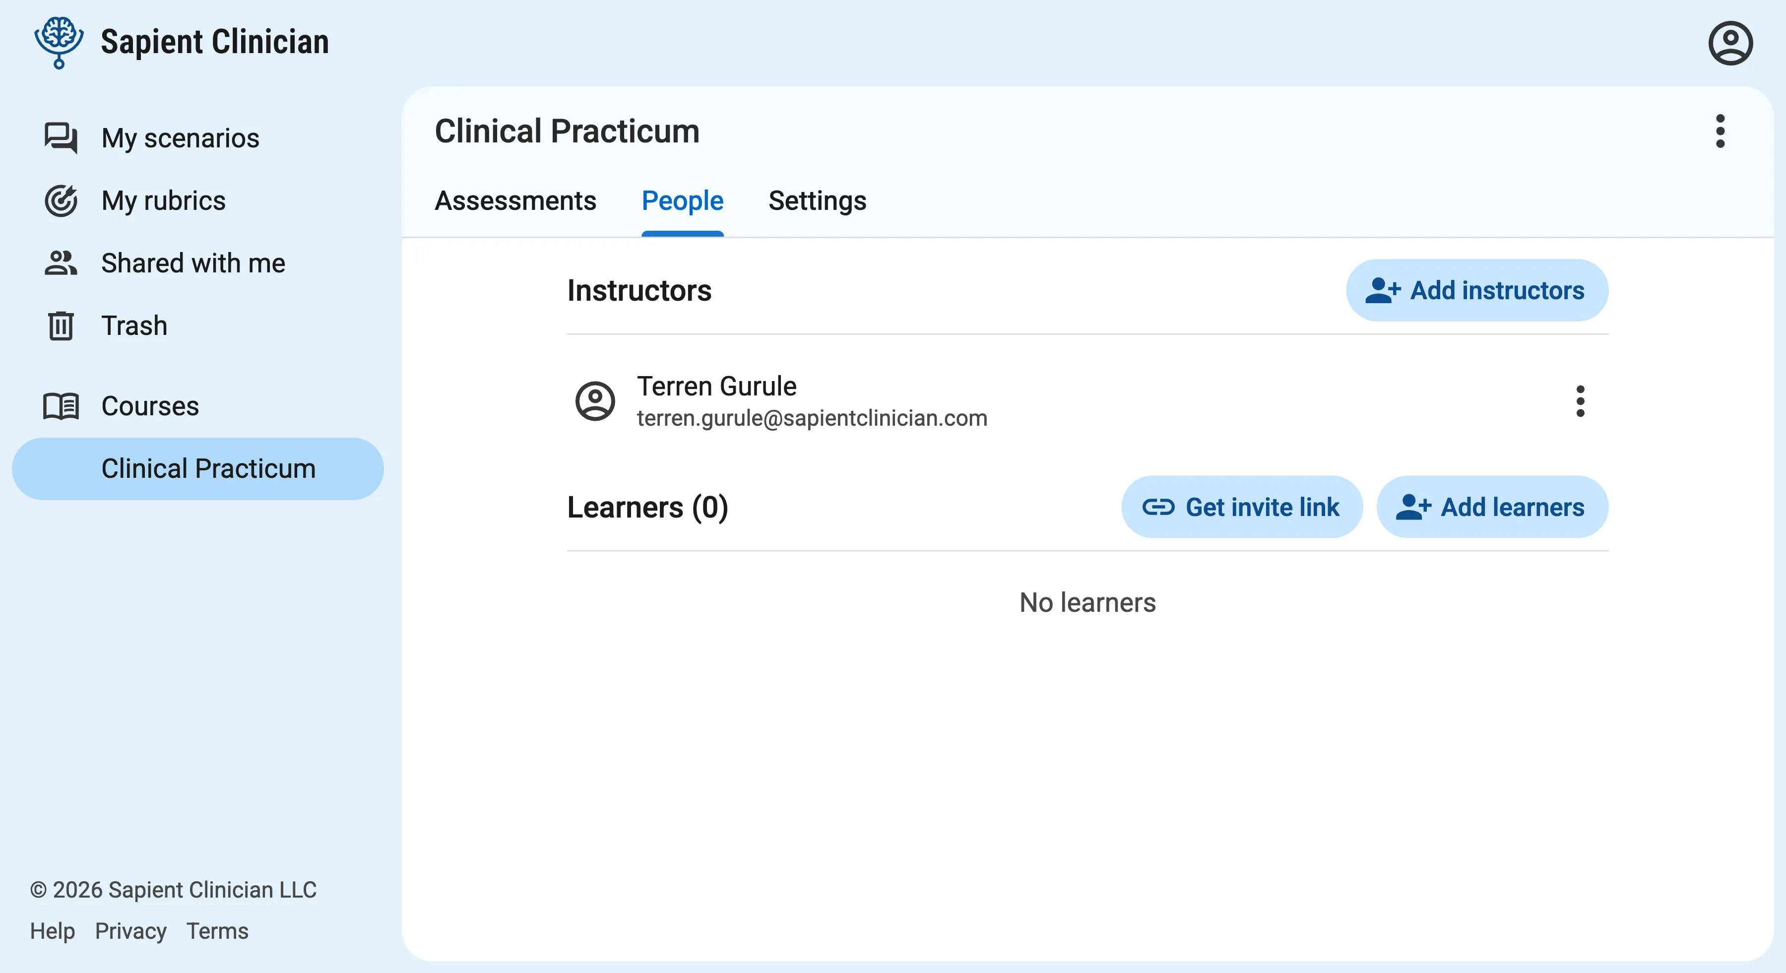This screenshot has width=1786, height=973.
Task: Click the My scenarios chat icon
Action: pyautogui.click(x=61, y=137)
